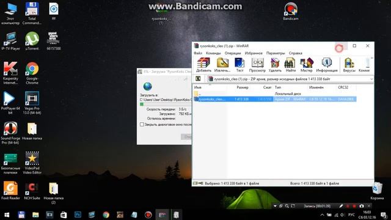Screen dimensions: 391x220
Task: Select the parent folder '..' row
Action: coord(275,94)
